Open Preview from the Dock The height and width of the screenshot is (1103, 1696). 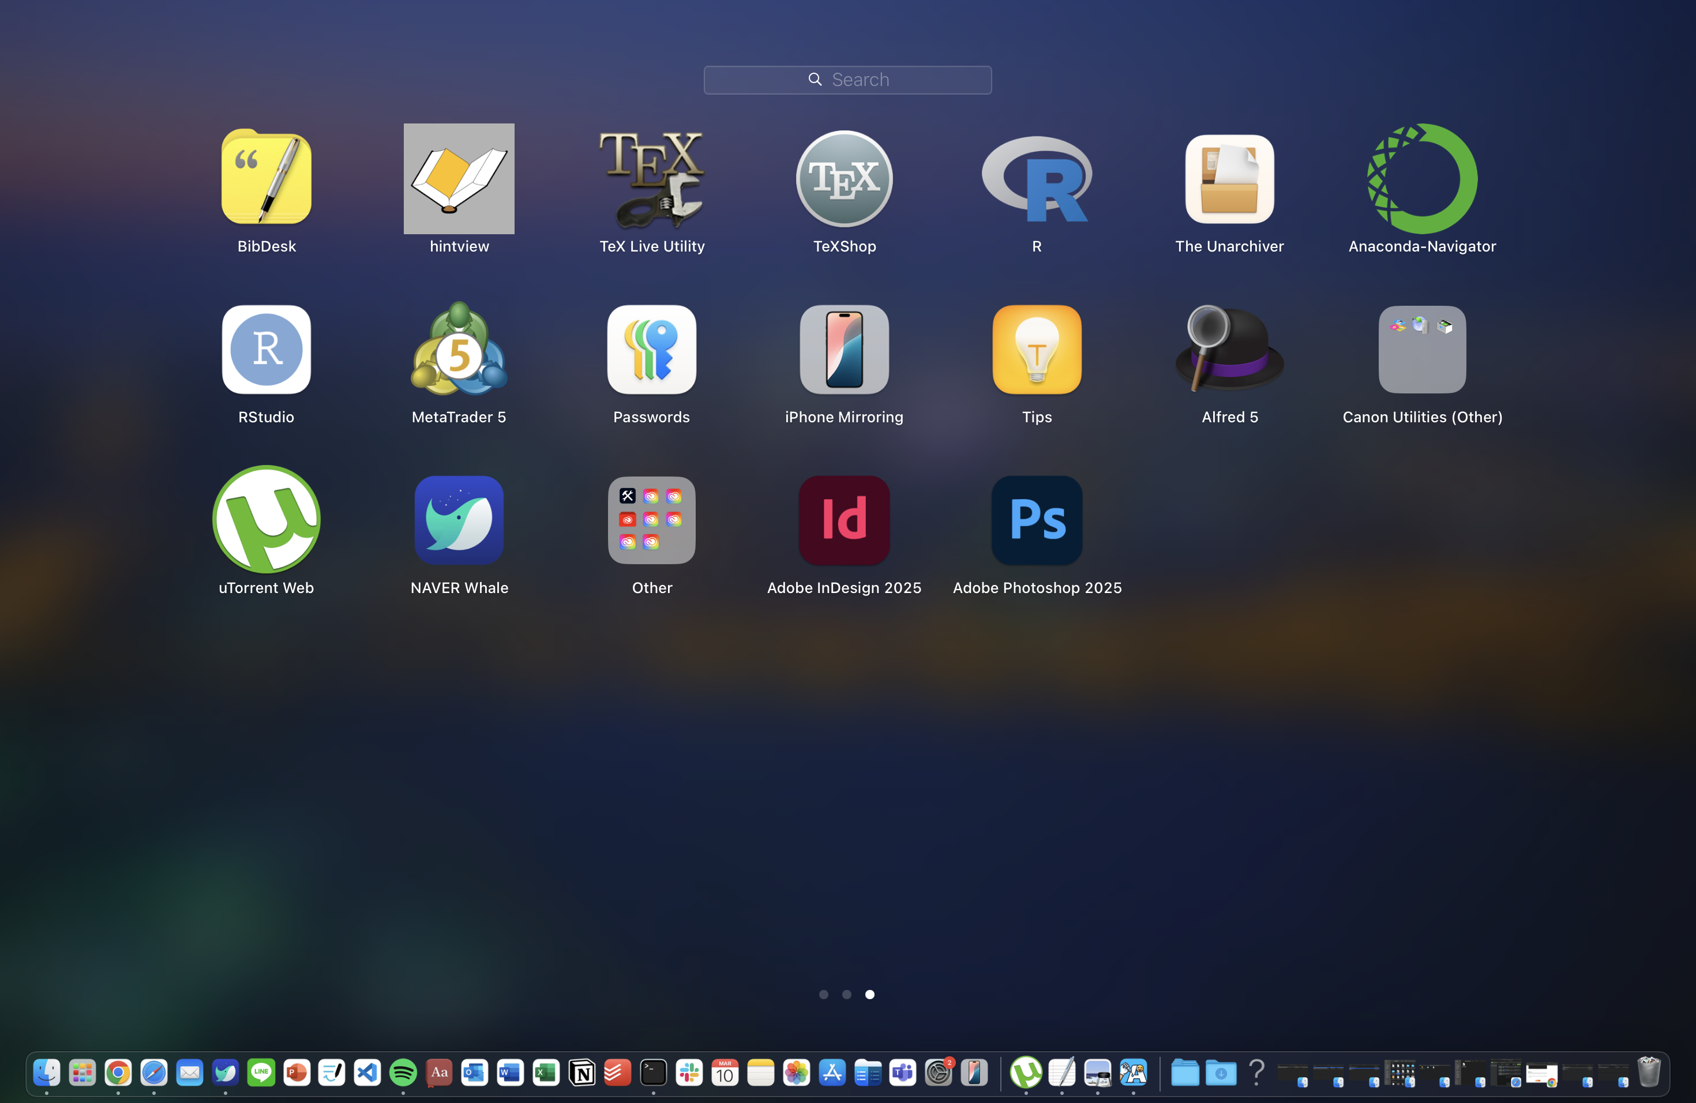coord(1097,1072)
